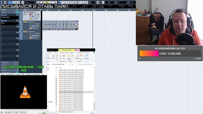The image size is (203, 114).
Task: Click VLC next track button
Action: (11, 112)
